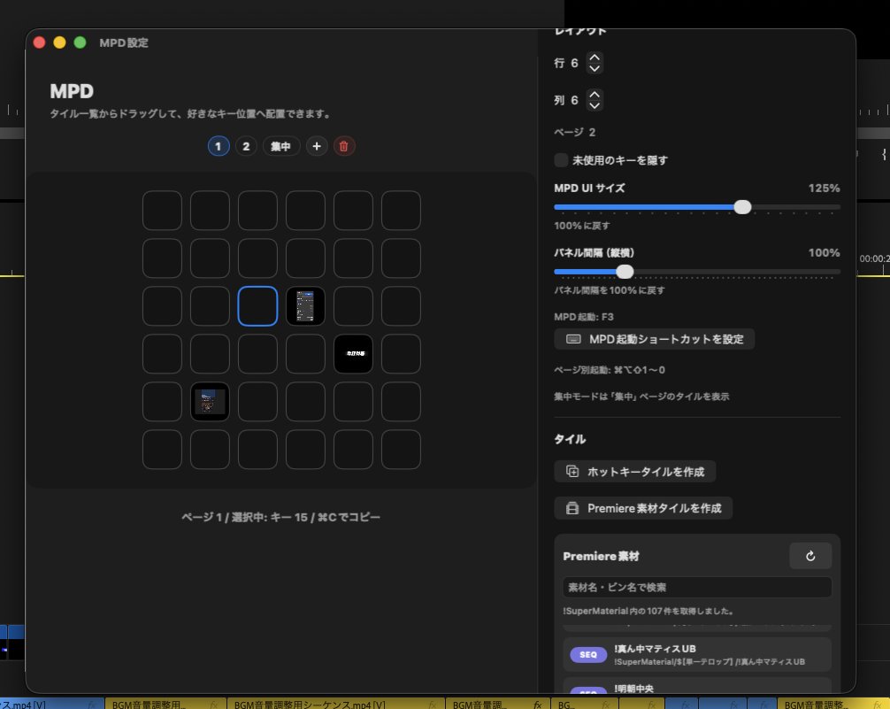Select the blue-highlighted selected key tile
This screenshot has height=709, width=890.
[257, 306]
